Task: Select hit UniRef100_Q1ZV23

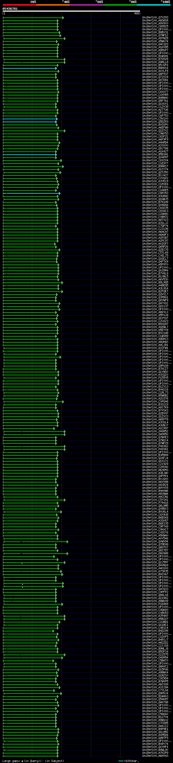Action: (x=155, y=417)
